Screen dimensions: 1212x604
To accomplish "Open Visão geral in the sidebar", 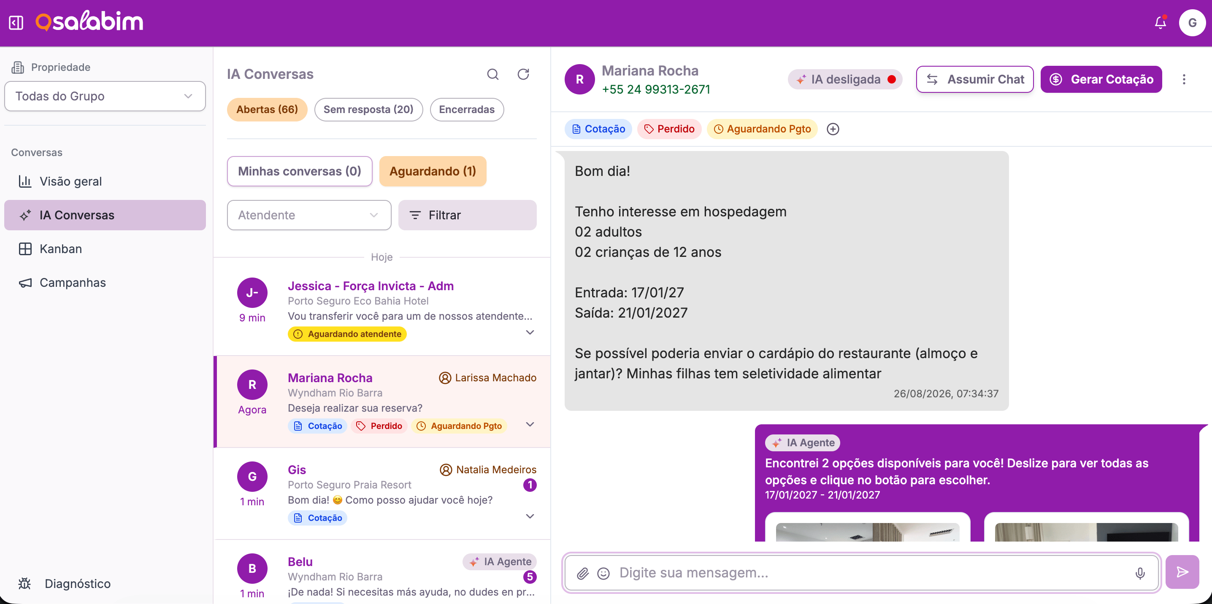I will click(105, 181).
